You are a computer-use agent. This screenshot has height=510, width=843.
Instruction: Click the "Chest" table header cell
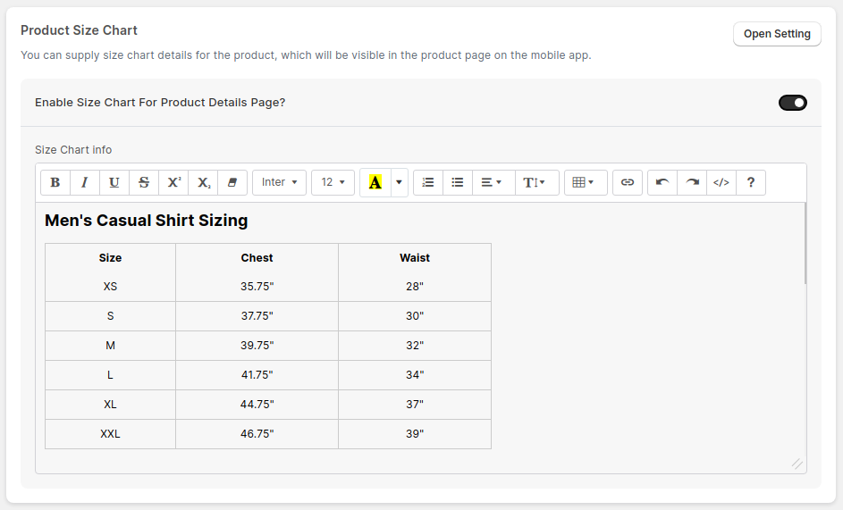pos(257,258)
